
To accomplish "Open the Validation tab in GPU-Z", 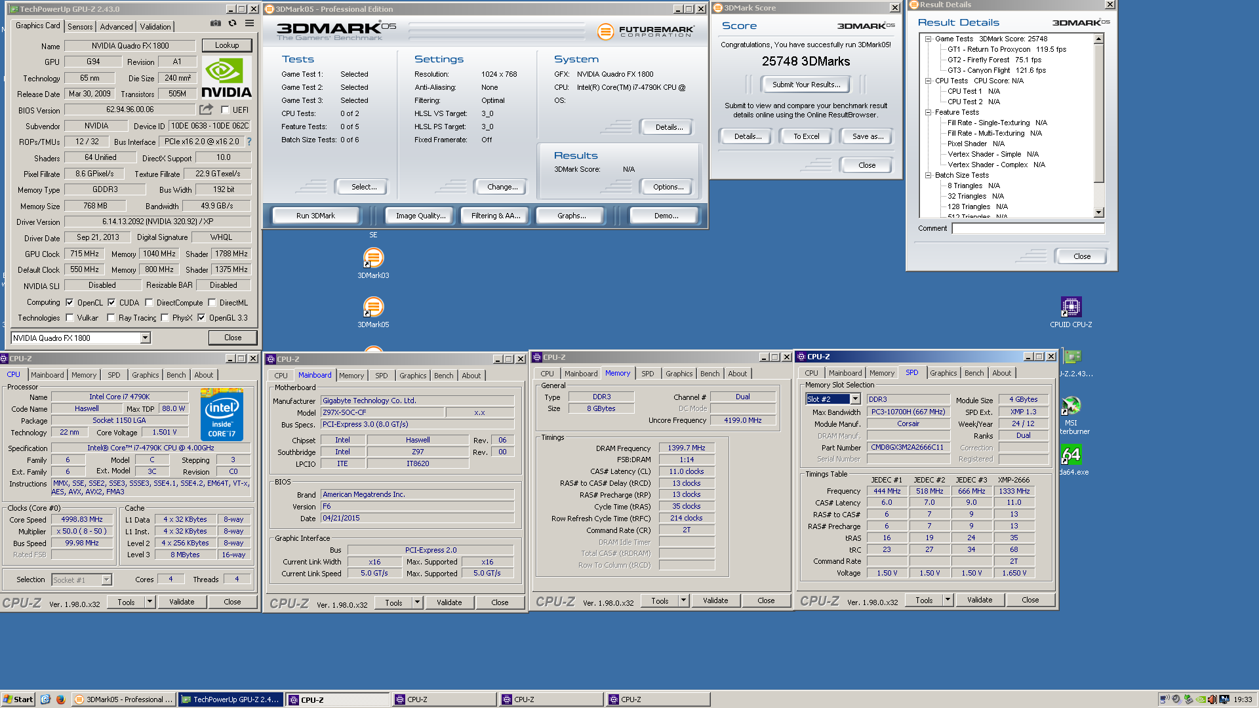I will click(x=155, y=27).
